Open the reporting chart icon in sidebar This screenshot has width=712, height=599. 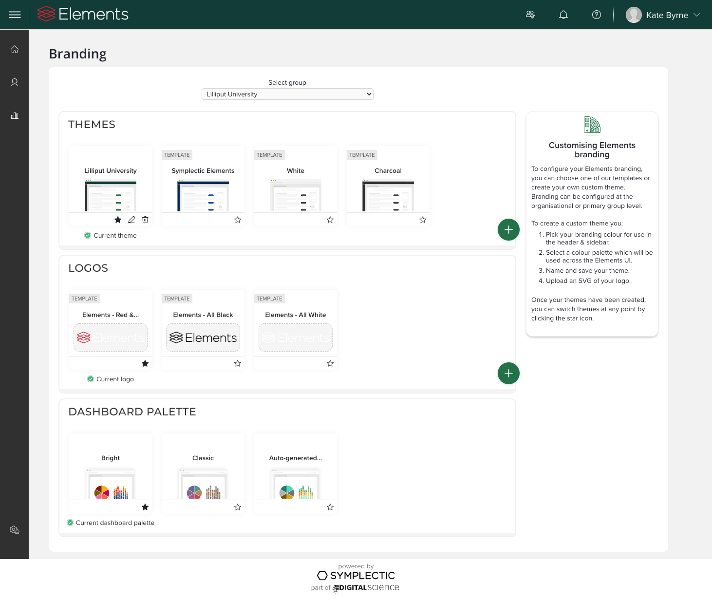(x=15, y=115)
